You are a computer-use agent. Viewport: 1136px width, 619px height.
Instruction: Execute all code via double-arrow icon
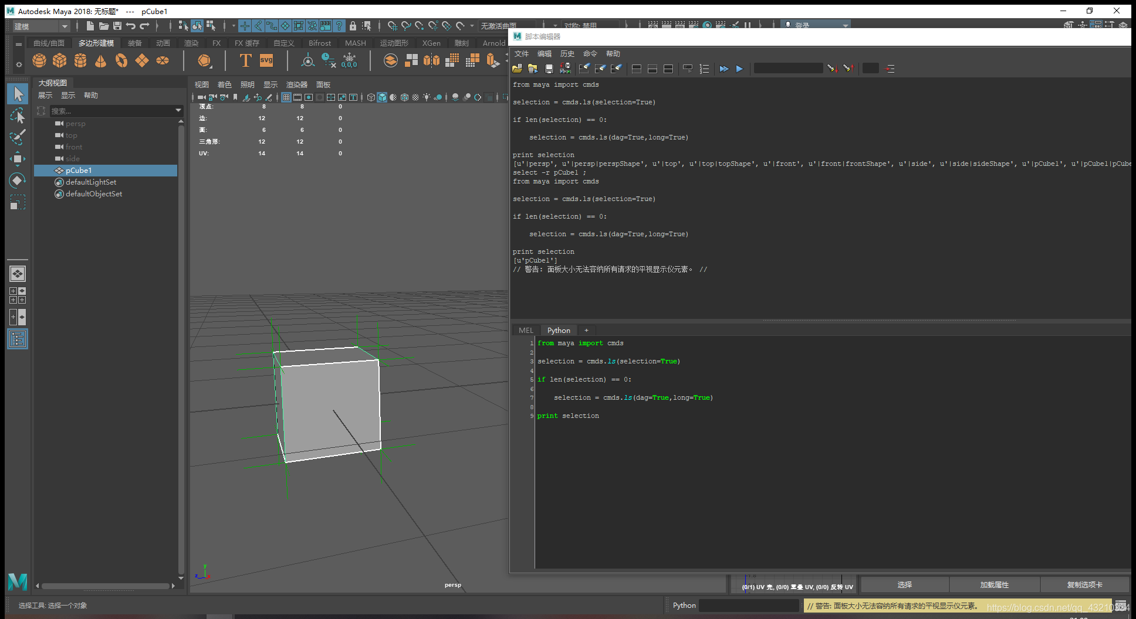[723, 69]
